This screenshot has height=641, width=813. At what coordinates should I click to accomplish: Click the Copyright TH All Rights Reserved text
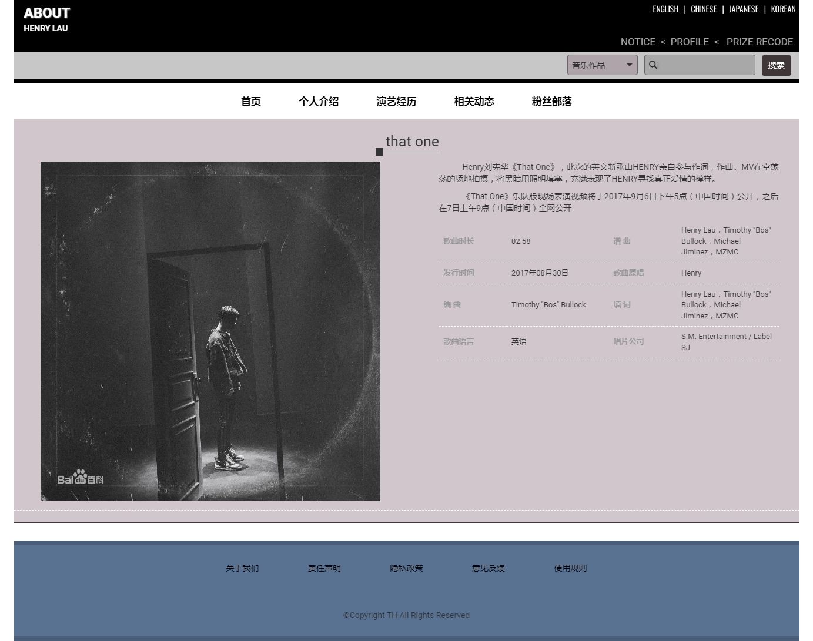(406, 615)
